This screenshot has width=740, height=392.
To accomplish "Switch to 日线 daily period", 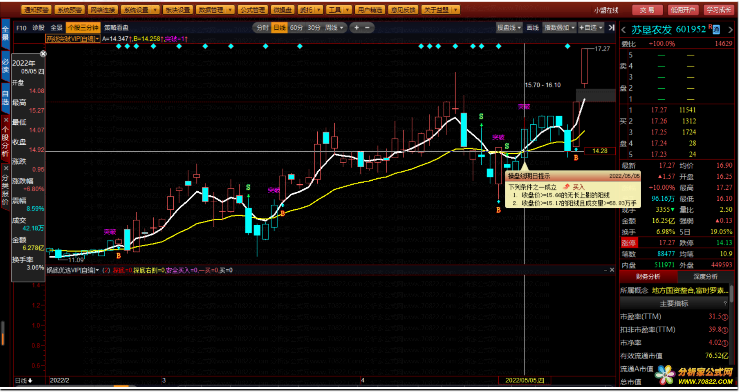I will click(x=280, y=28).
